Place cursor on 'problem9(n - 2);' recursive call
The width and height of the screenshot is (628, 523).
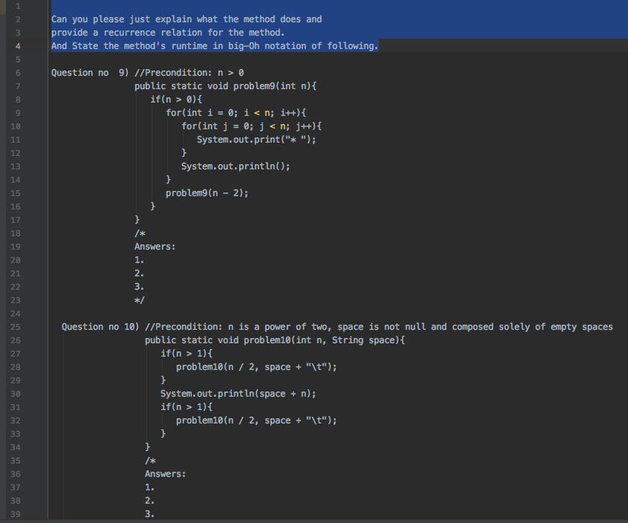pos(207,193)
